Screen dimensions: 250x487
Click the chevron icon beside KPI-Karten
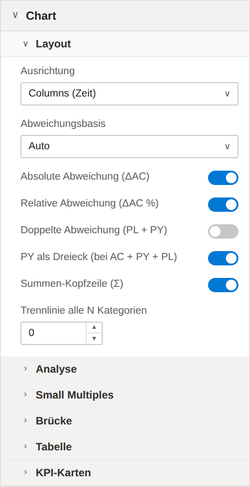(x=25, y=472)
